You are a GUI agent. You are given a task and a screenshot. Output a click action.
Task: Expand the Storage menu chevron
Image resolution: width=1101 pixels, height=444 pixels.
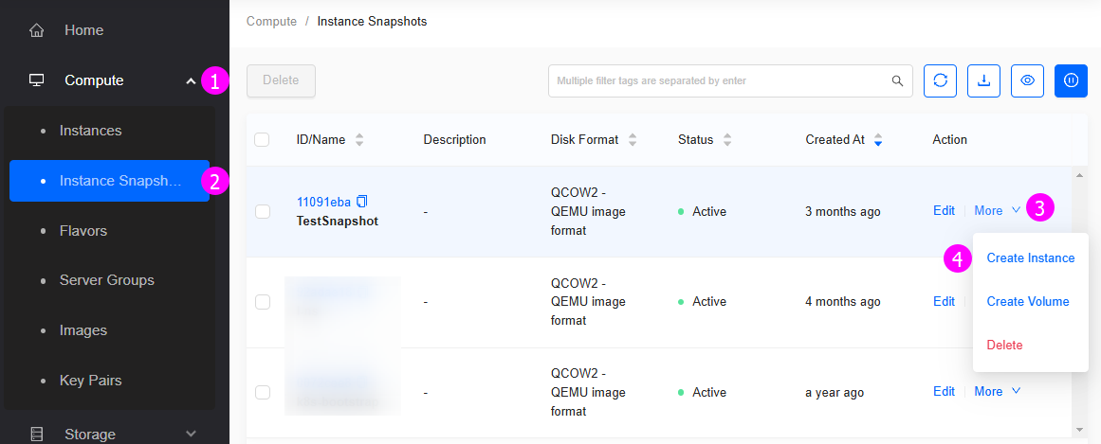tap(191, 435)
